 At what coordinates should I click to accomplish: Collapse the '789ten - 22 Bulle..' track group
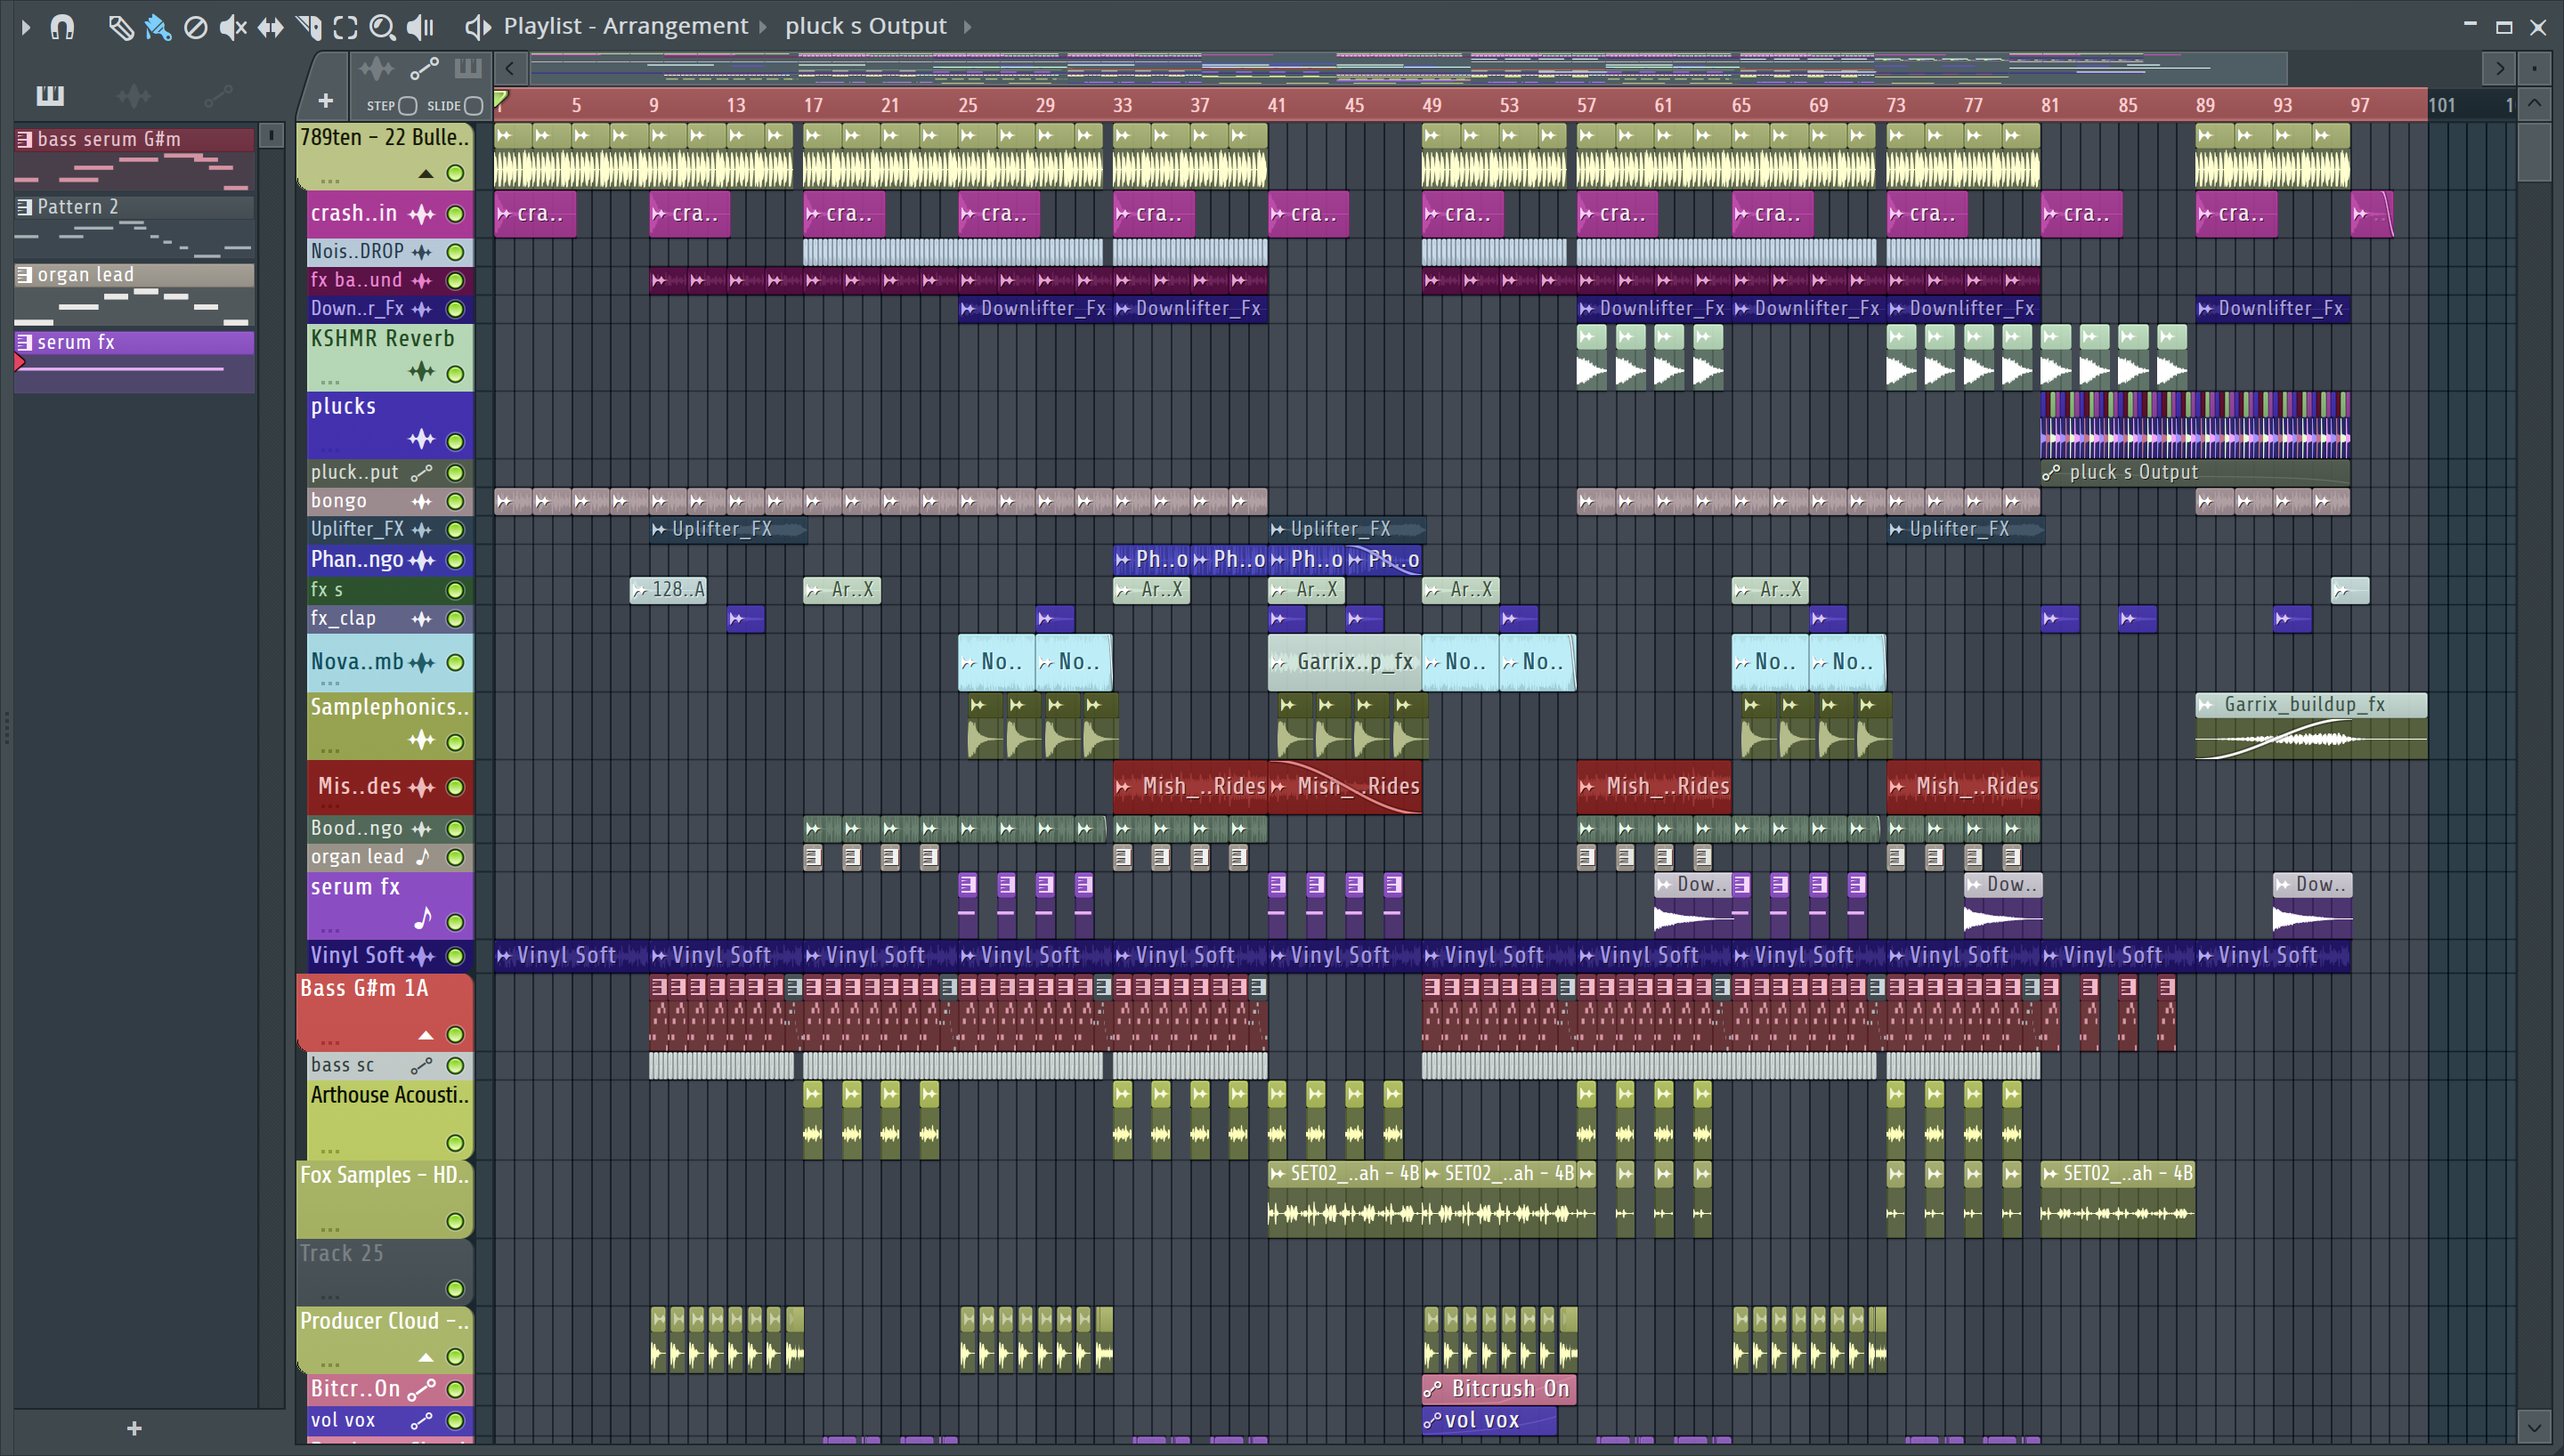426,174
